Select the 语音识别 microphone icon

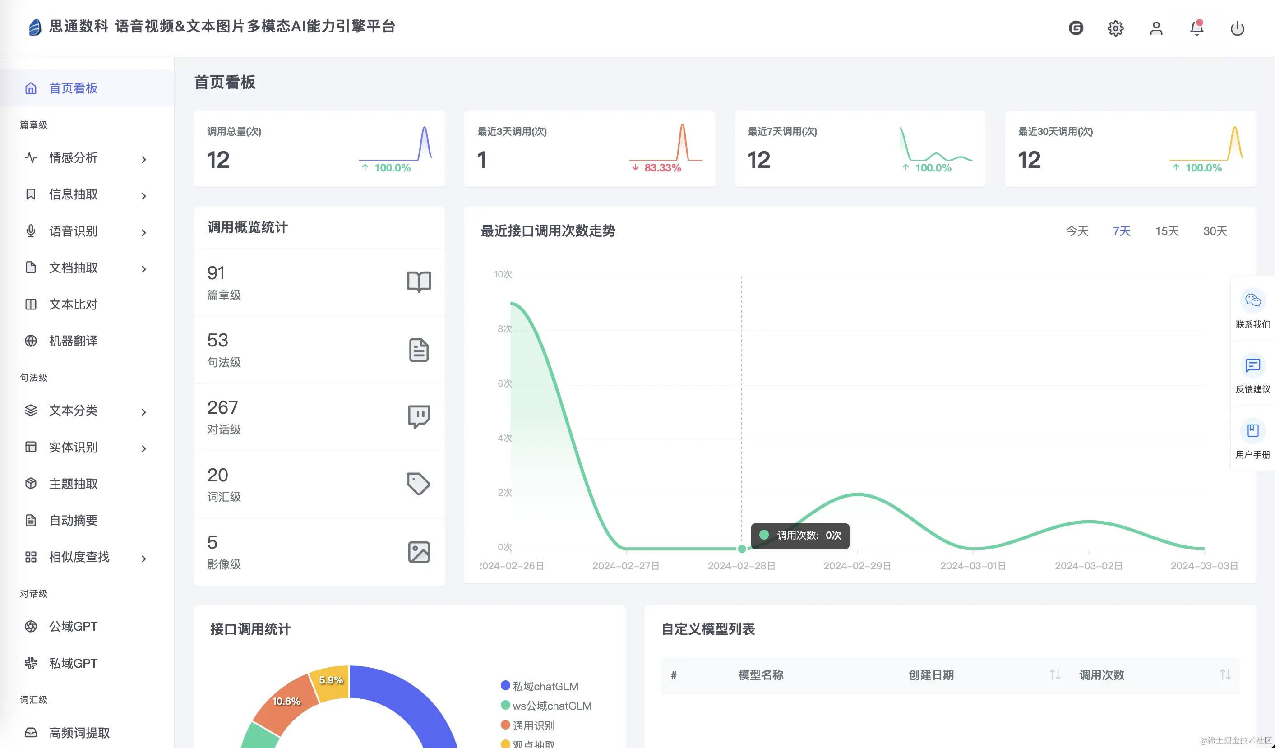(32, 231)
